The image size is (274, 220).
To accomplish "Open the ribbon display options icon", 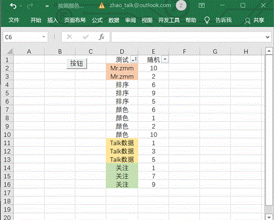I will [x=201, y=5].
